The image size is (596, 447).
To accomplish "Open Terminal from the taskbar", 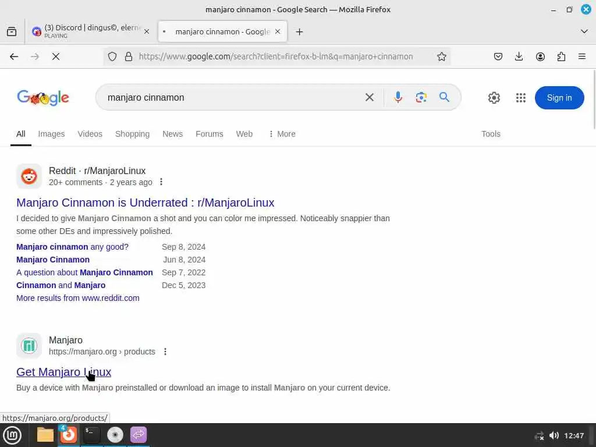I will pos(91,435).
